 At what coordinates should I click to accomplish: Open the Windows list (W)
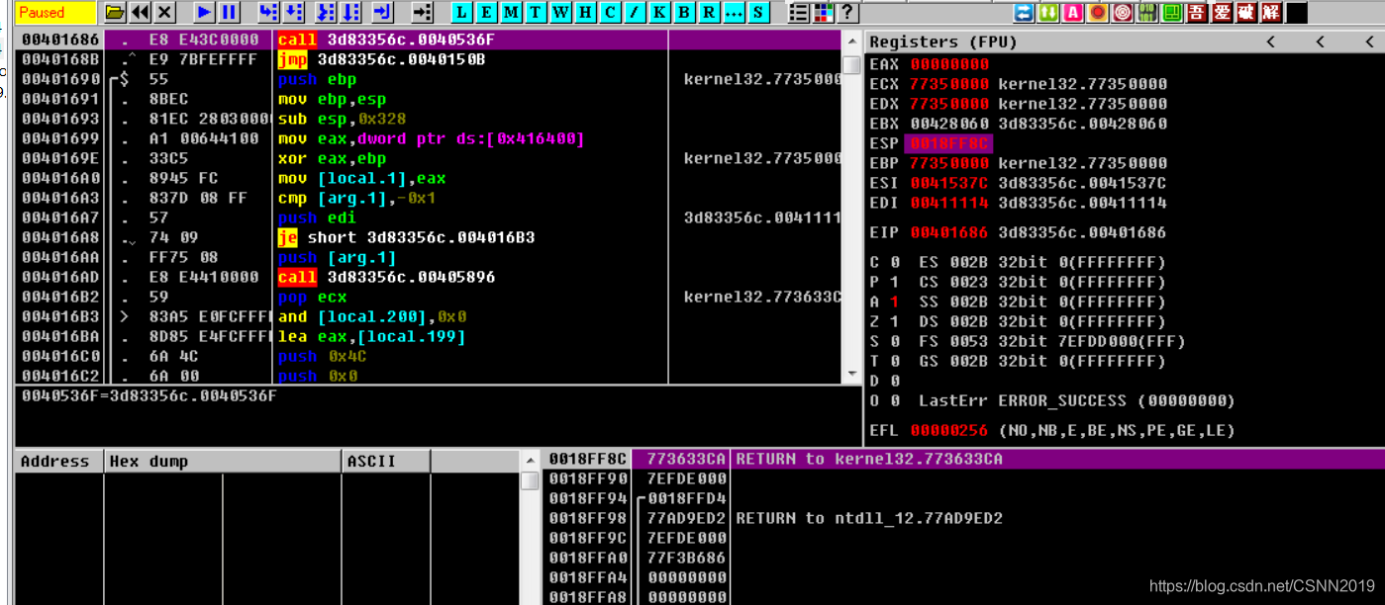(x=560, y=13)
